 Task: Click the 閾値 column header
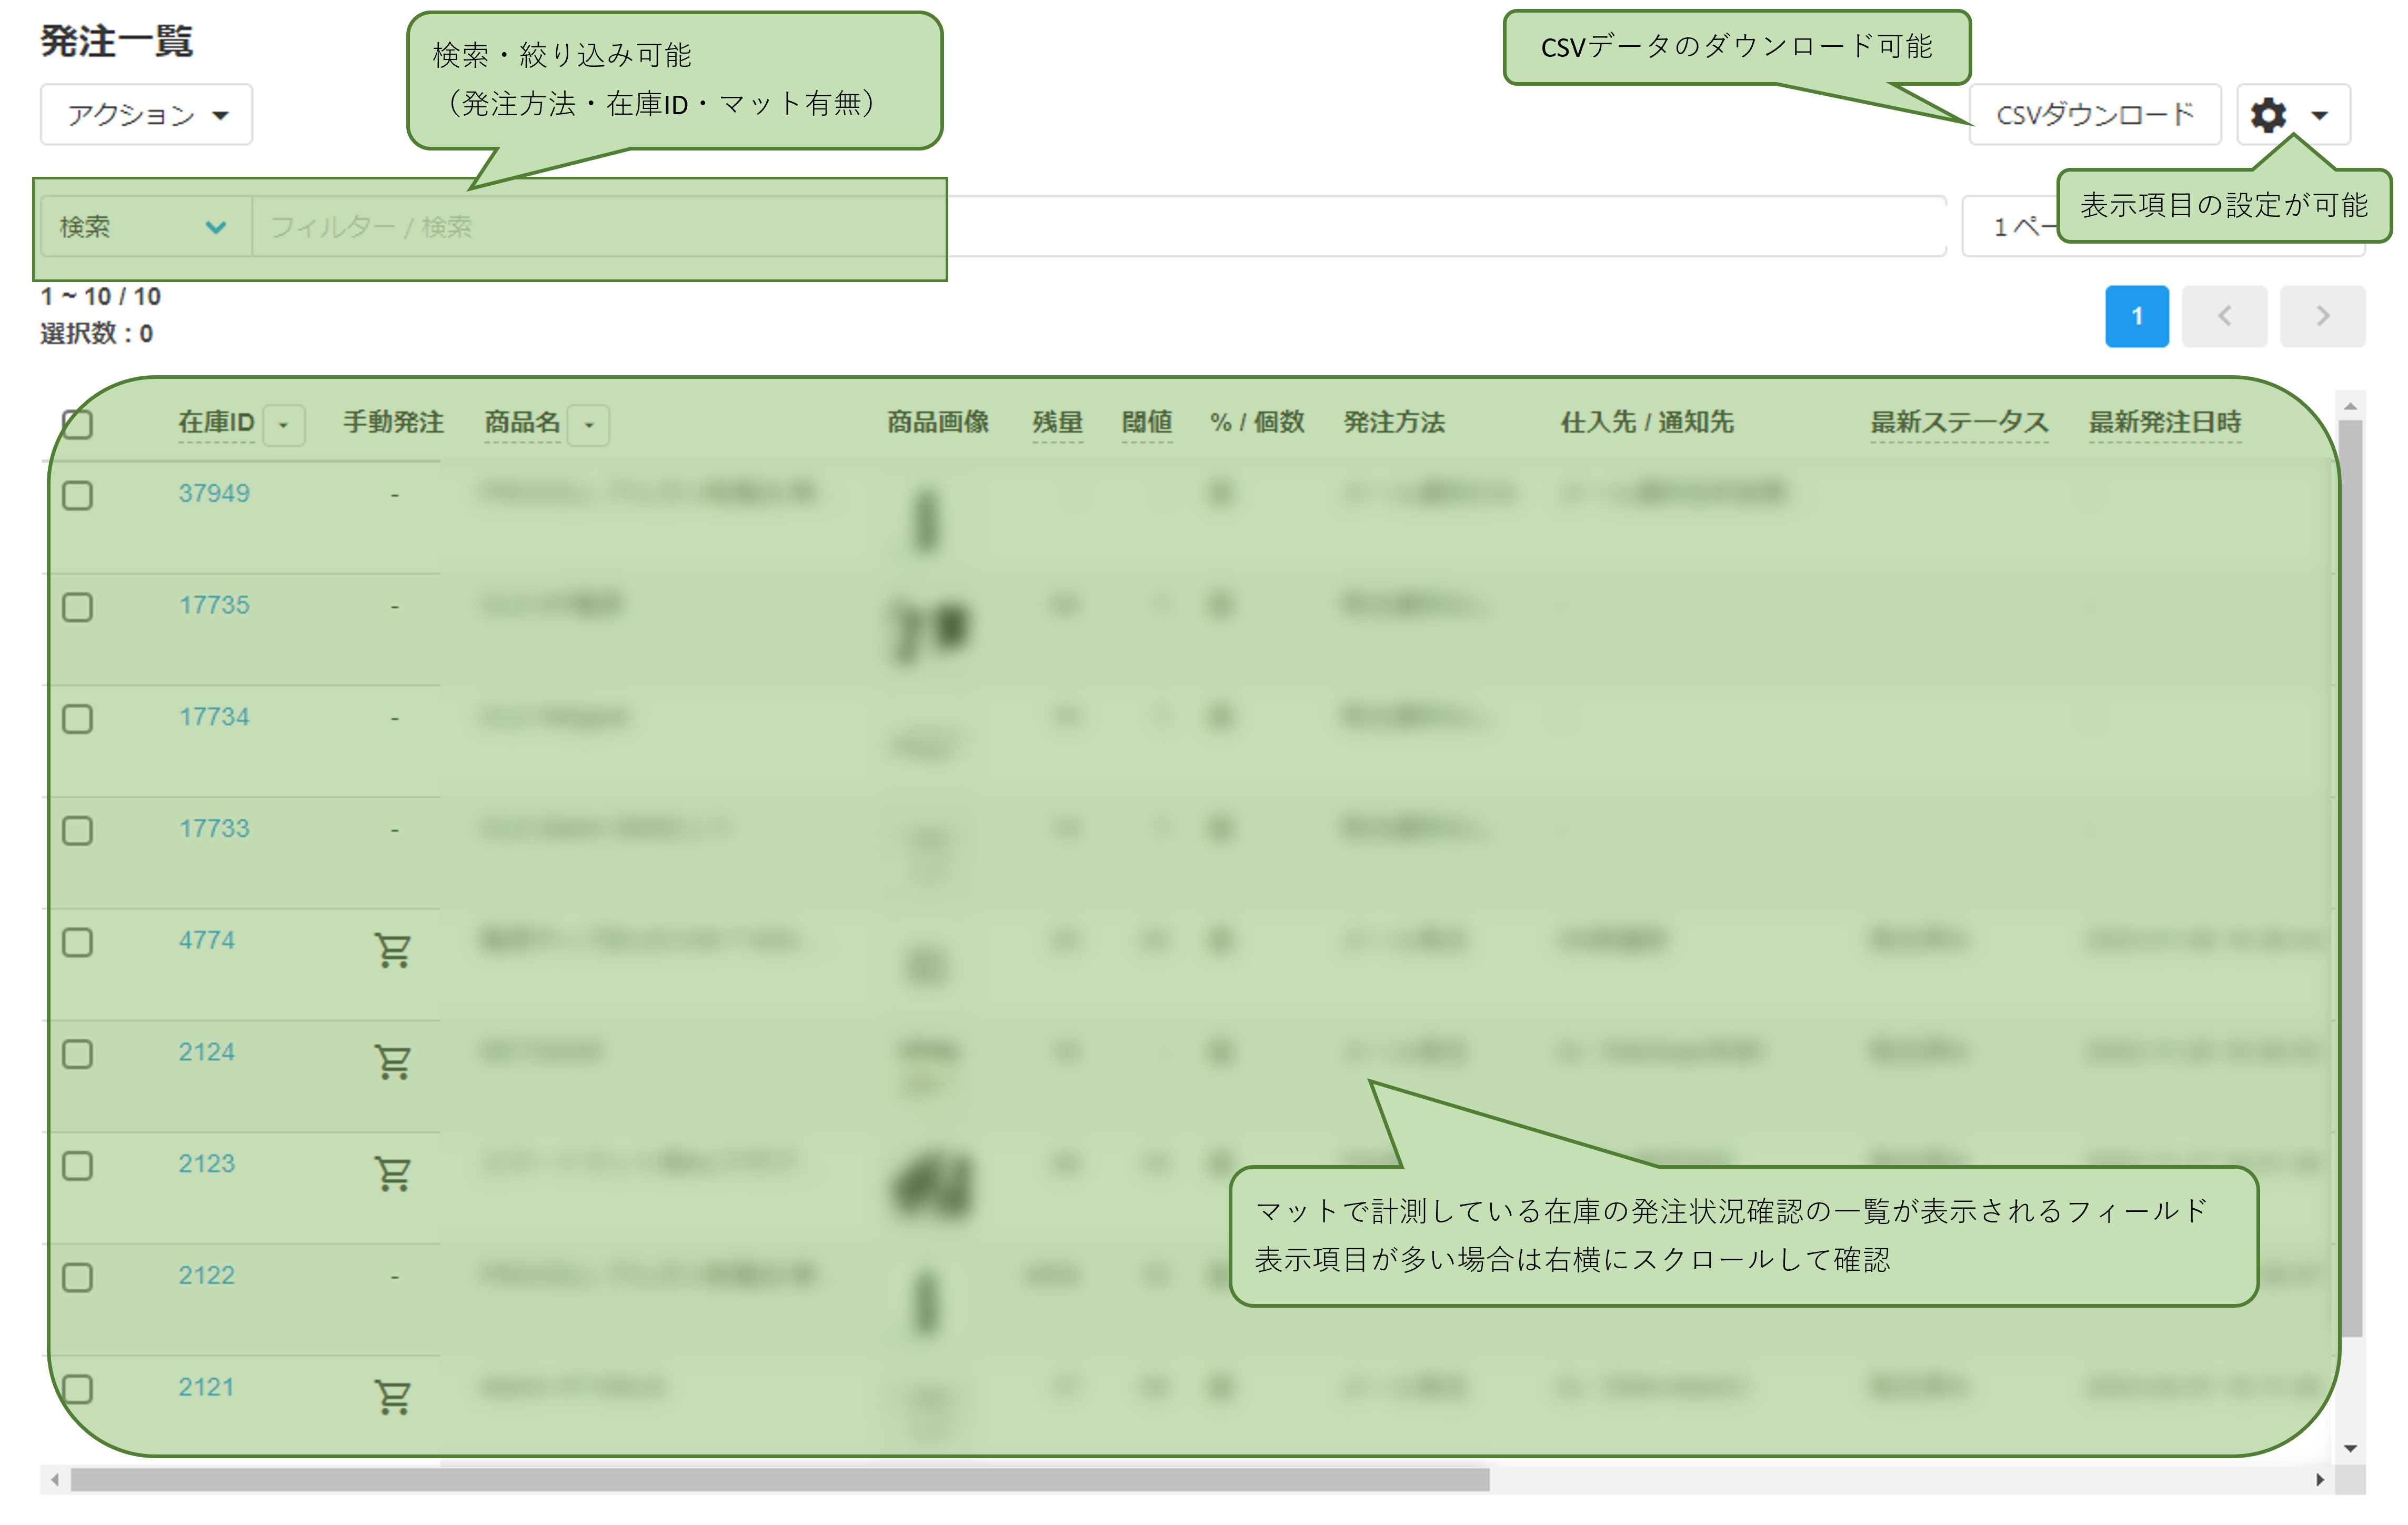tap(1147, 423)
